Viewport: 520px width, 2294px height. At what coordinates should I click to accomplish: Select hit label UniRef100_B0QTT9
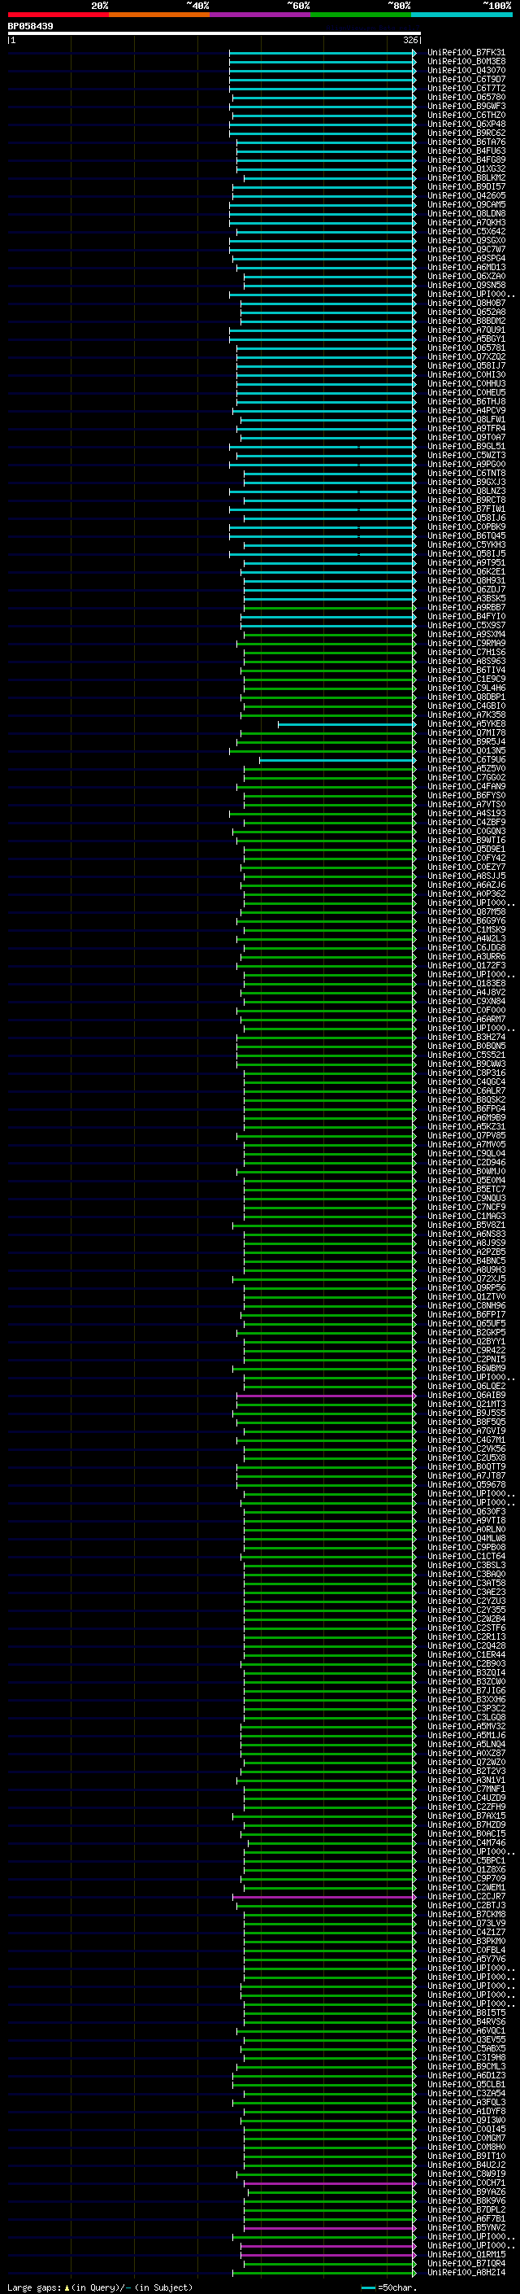click(466, 1466)
